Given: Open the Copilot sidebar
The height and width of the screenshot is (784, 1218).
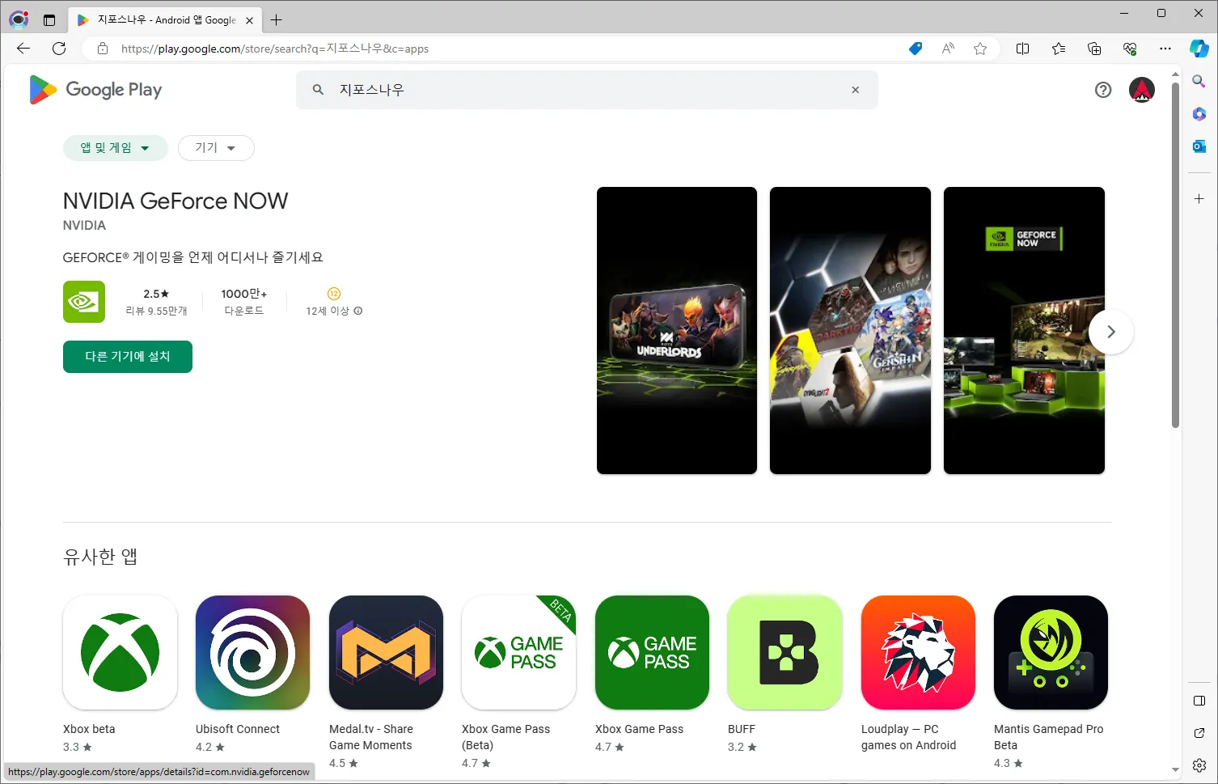Looking at the screenshot, I should click(x=1199, y=49).
